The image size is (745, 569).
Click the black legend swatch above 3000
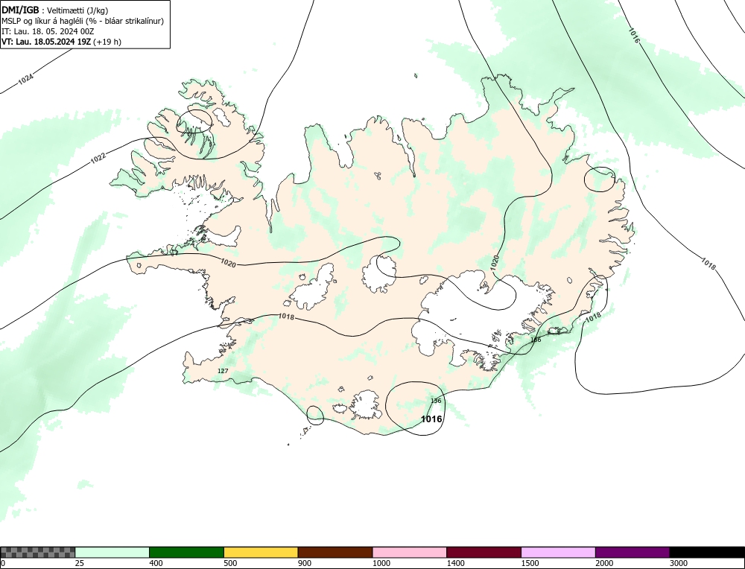pyautogui.click(x=707, y=552)
